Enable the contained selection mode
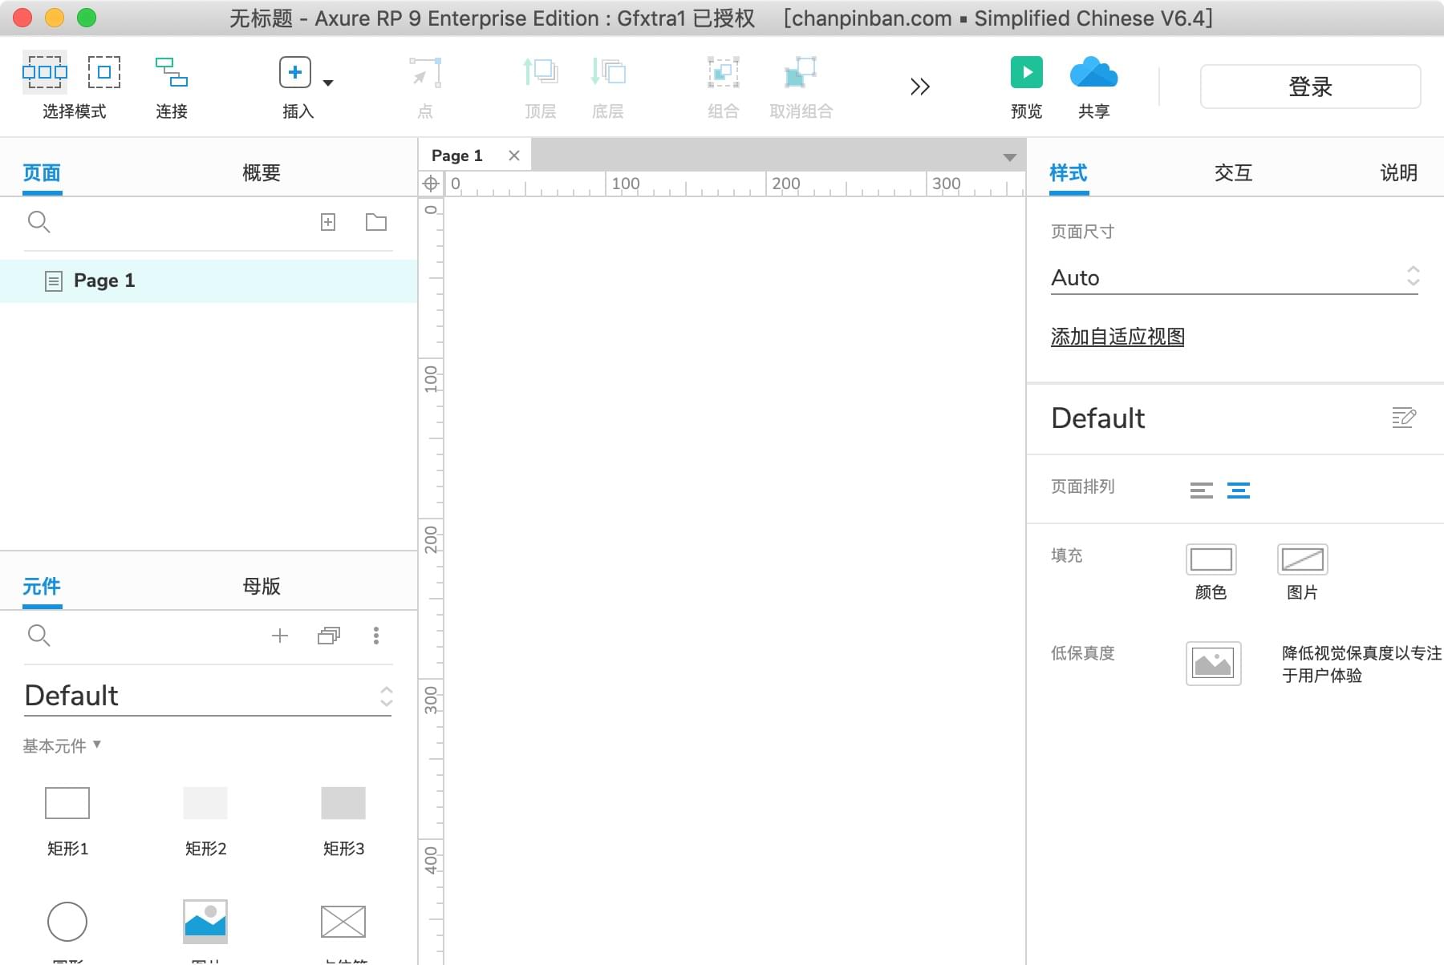The image size is (1444, 965). click(x=104, y=73)
